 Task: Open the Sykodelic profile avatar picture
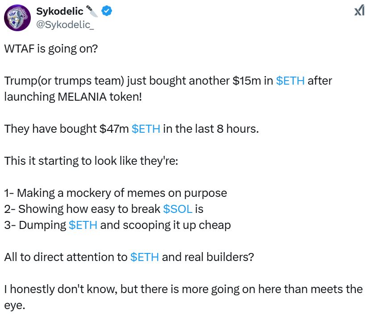(x=17, y=18)
